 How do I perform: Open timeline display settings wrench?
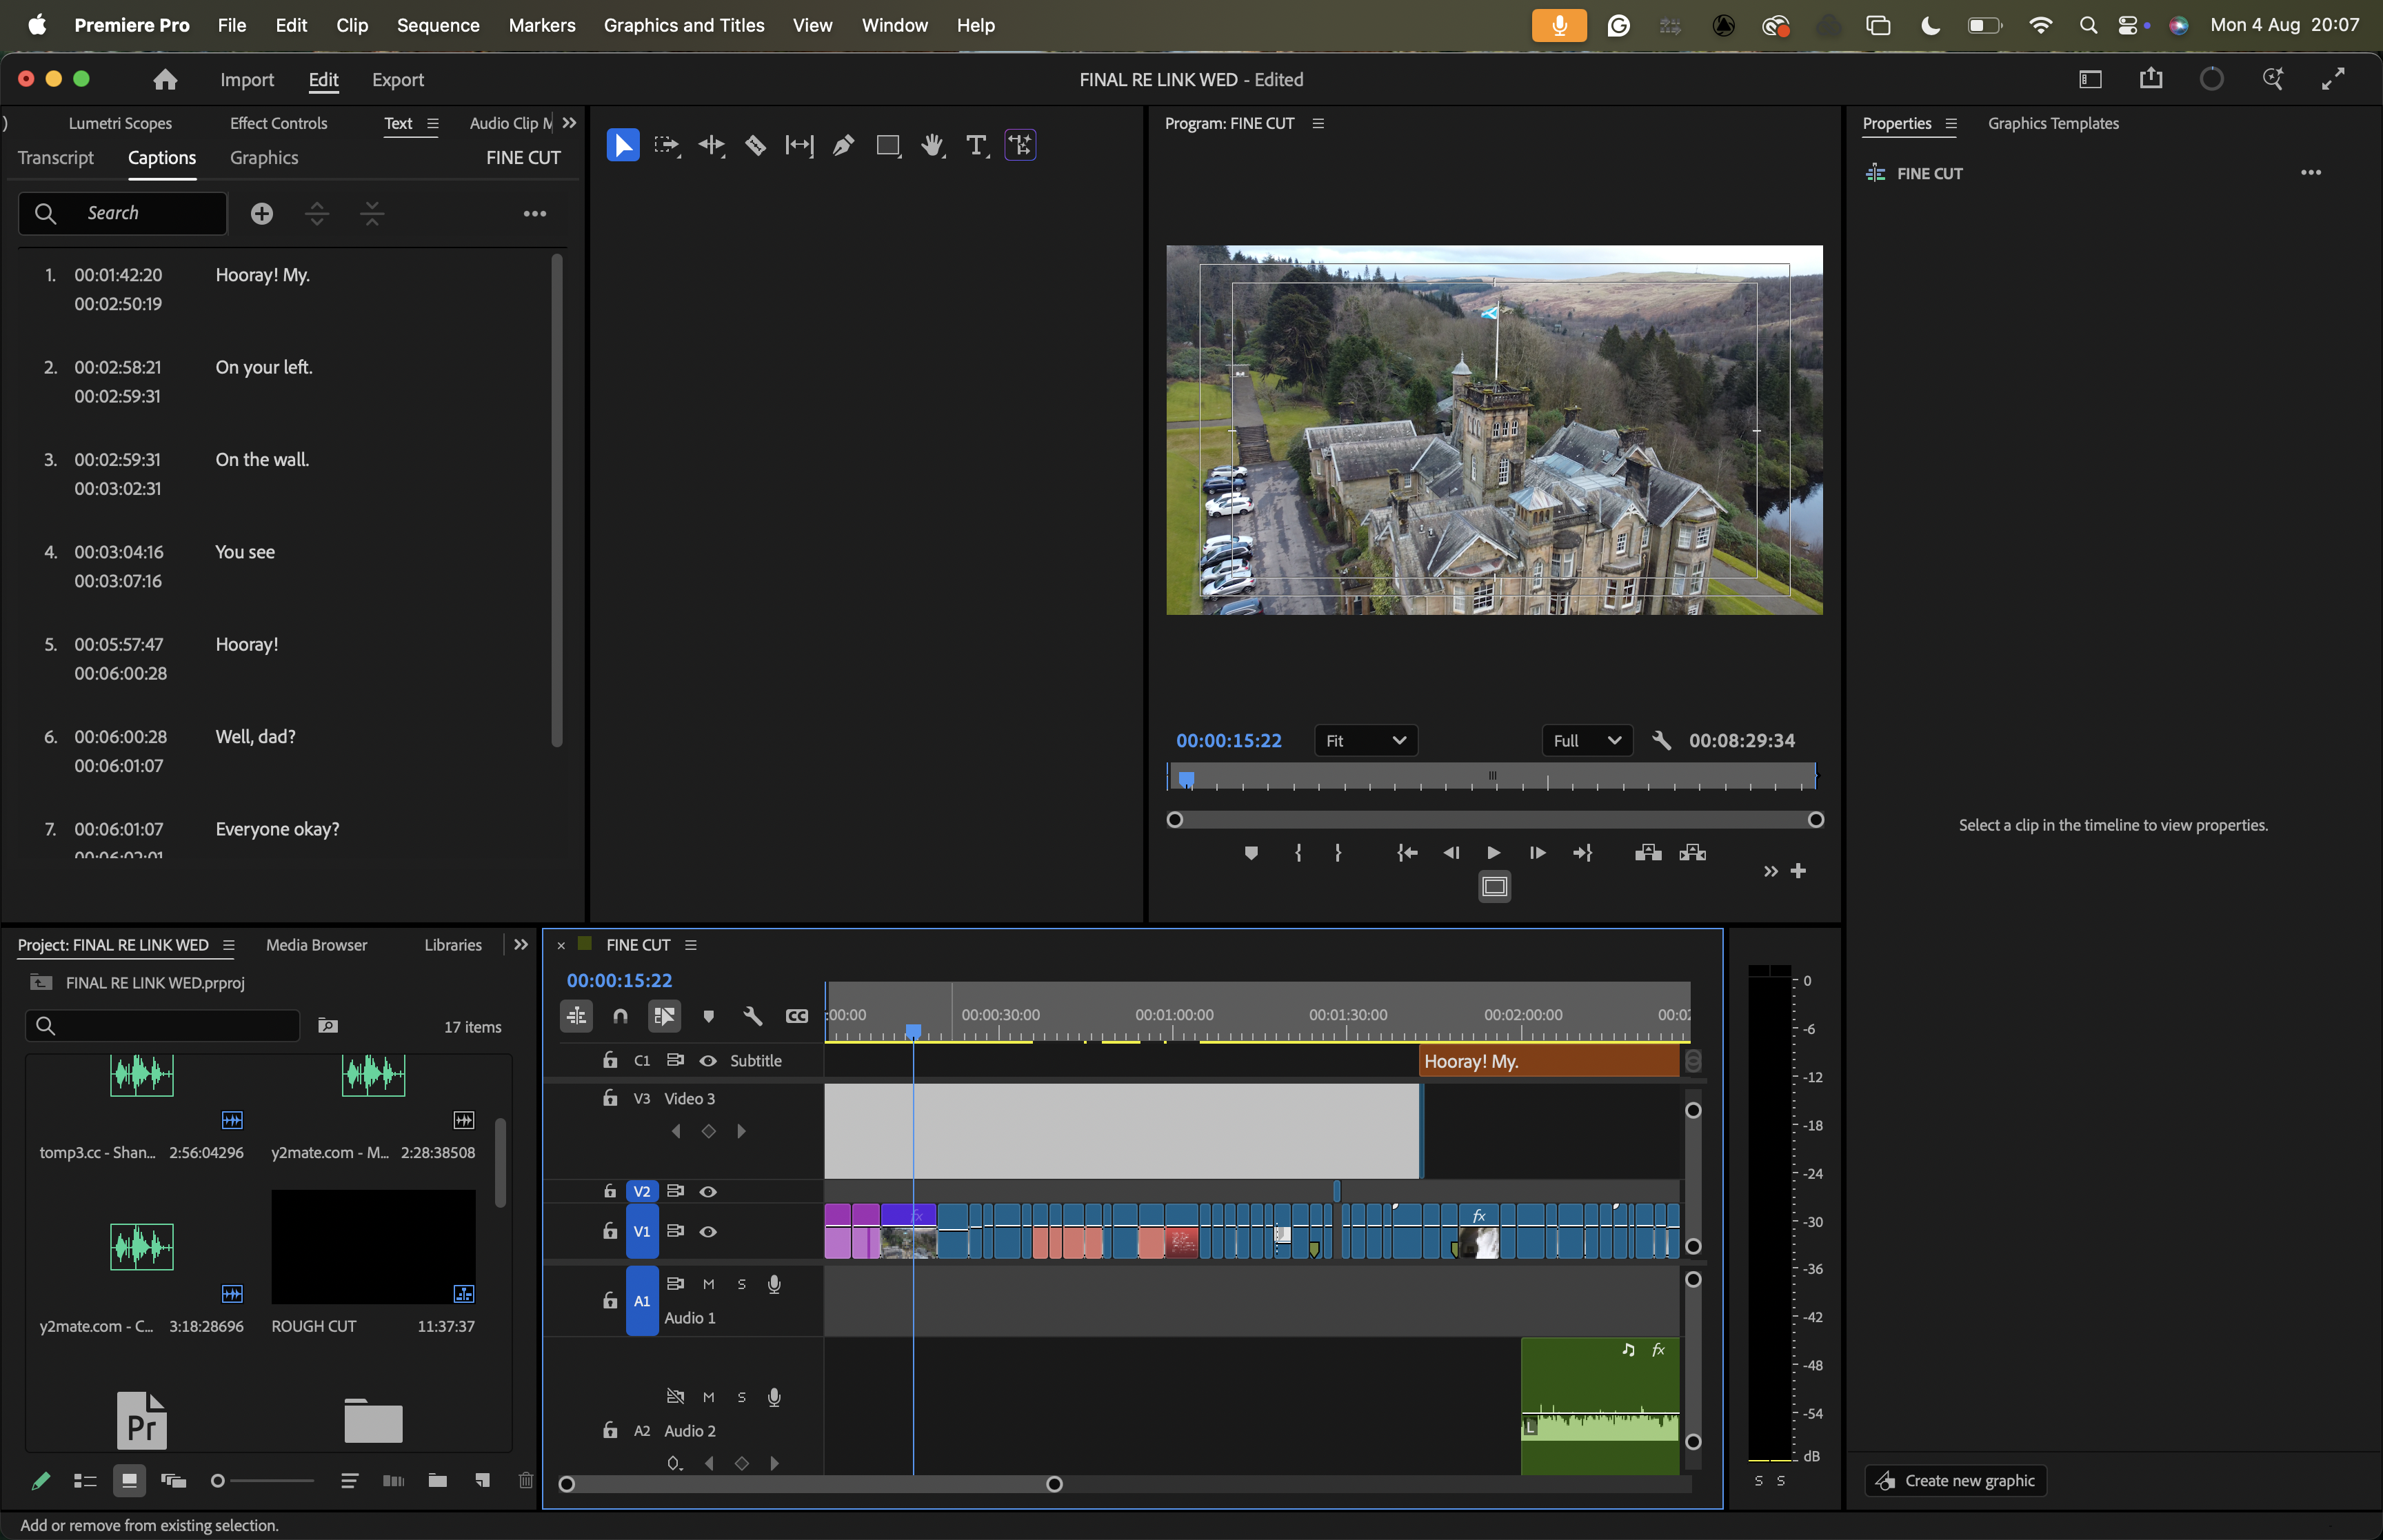pos(752,1016)
